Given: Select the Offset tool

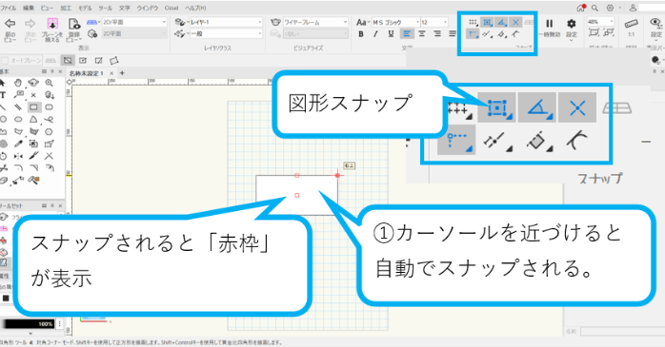Looking at the screenshot, I should point(50,168).
